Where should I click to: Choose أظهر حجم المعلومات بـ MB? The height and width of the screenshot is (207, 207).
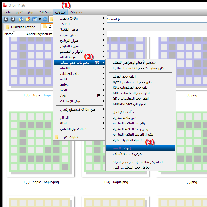141,93
